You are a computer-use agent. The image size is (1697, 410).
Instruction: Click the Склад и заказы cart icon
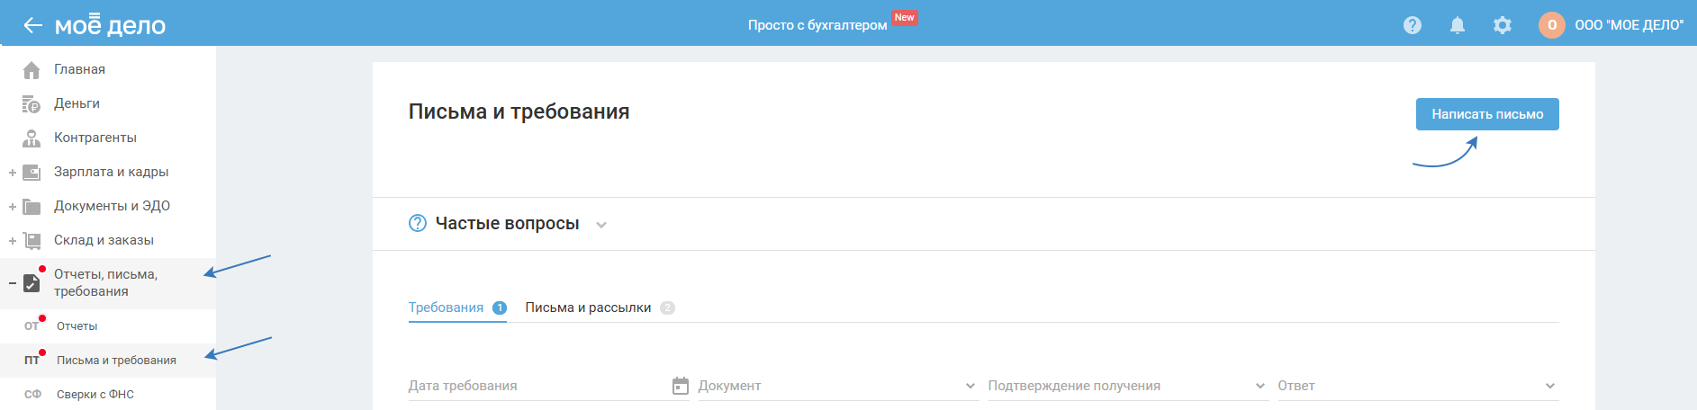coord(32,240)
